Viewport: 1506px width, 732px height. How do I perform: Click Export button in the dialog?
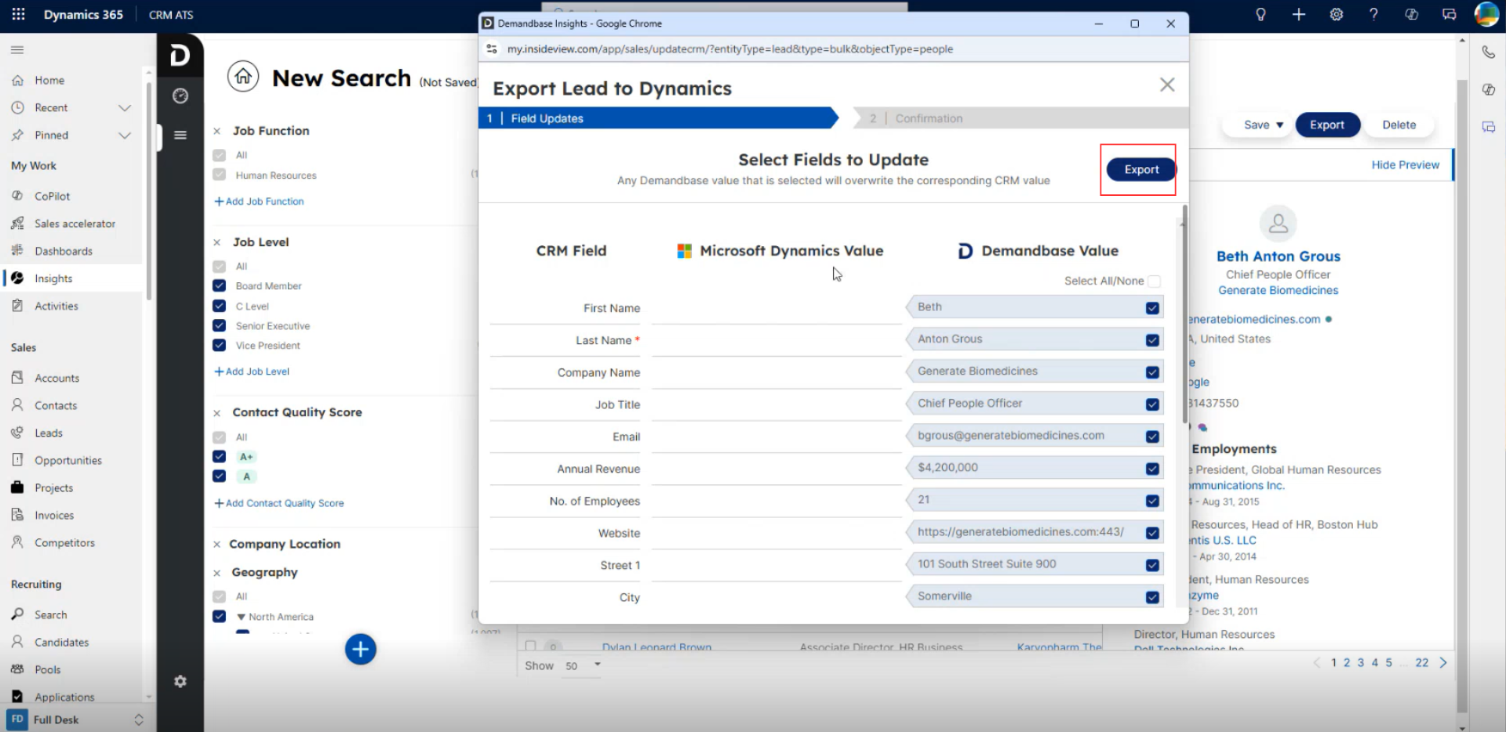pyautogui.click(x=1141, y=169)
